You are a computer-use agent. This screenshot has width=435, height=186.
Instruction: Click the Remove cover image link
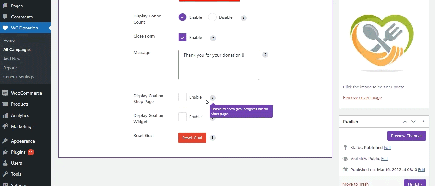coord(362,97)
